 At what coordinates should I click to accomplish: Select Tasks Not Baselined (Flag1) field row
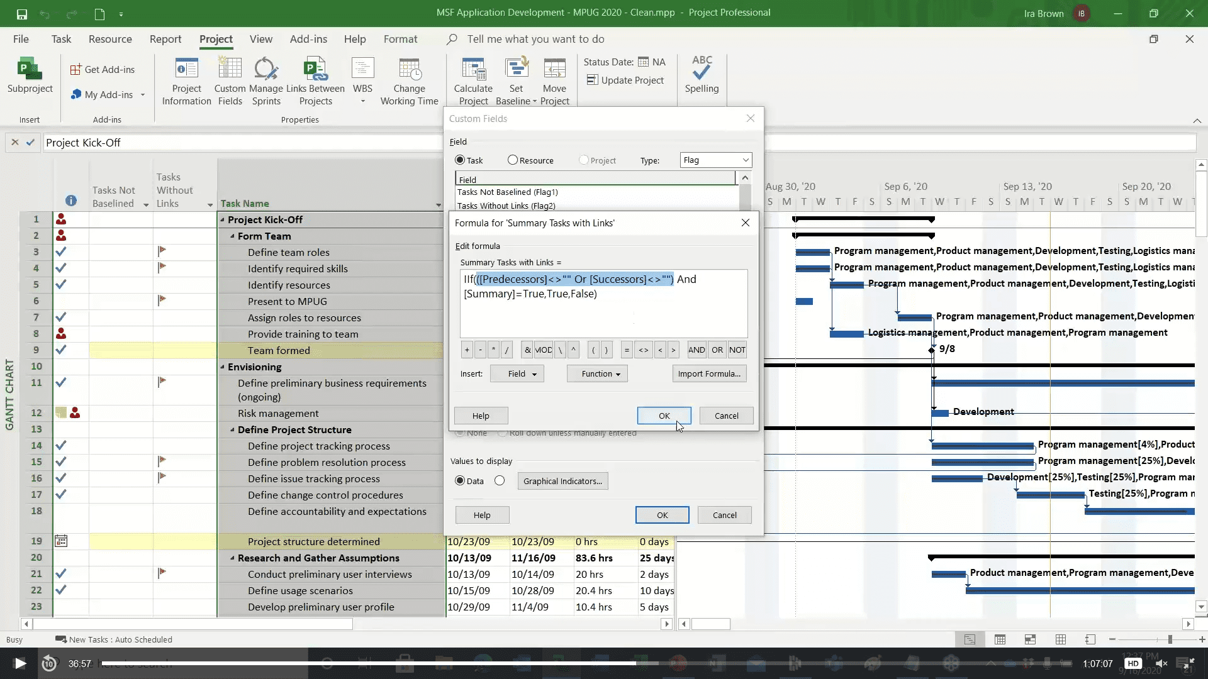click(596, 192)
